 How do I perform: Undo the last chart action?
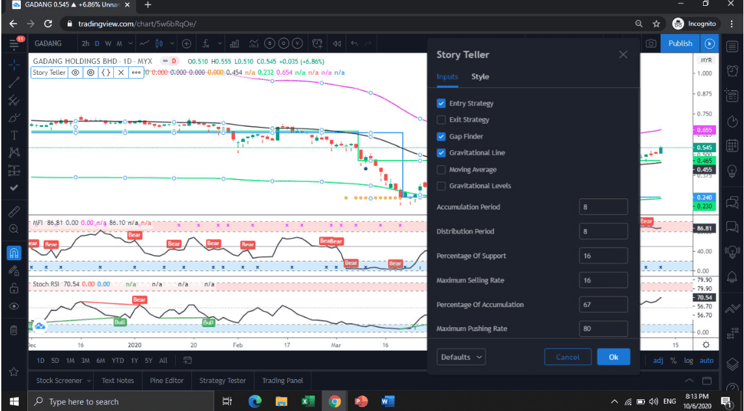coord(355,44)
